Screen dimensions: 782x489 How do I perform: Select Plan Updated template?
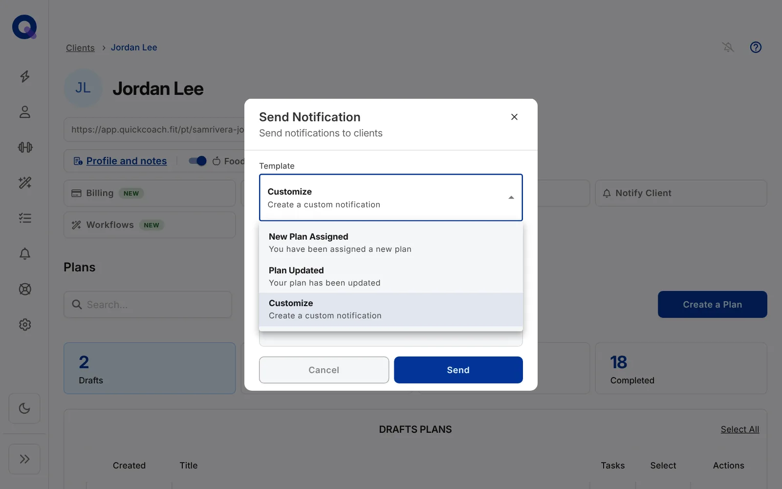point(391,276)
